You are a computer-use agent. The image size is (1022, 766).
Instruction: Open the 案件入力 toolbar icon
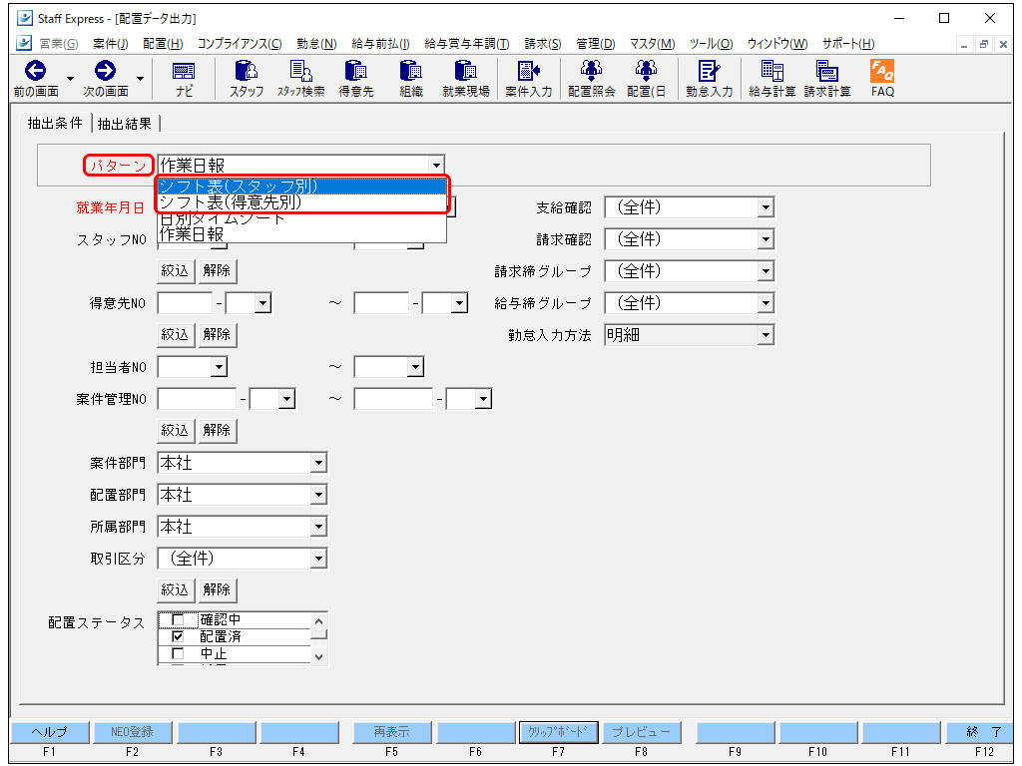point(529,71)
